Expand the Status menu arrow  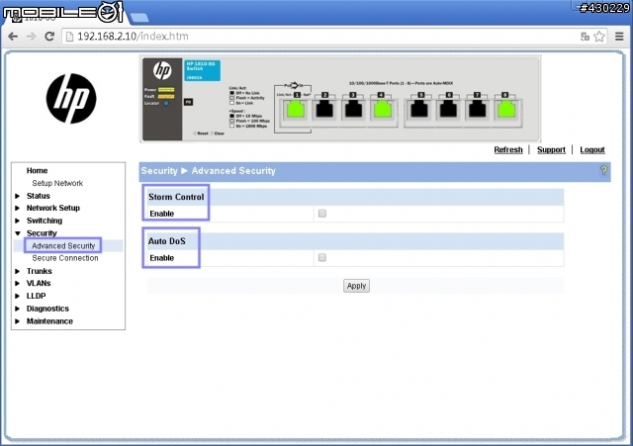(x=18, y=196)
